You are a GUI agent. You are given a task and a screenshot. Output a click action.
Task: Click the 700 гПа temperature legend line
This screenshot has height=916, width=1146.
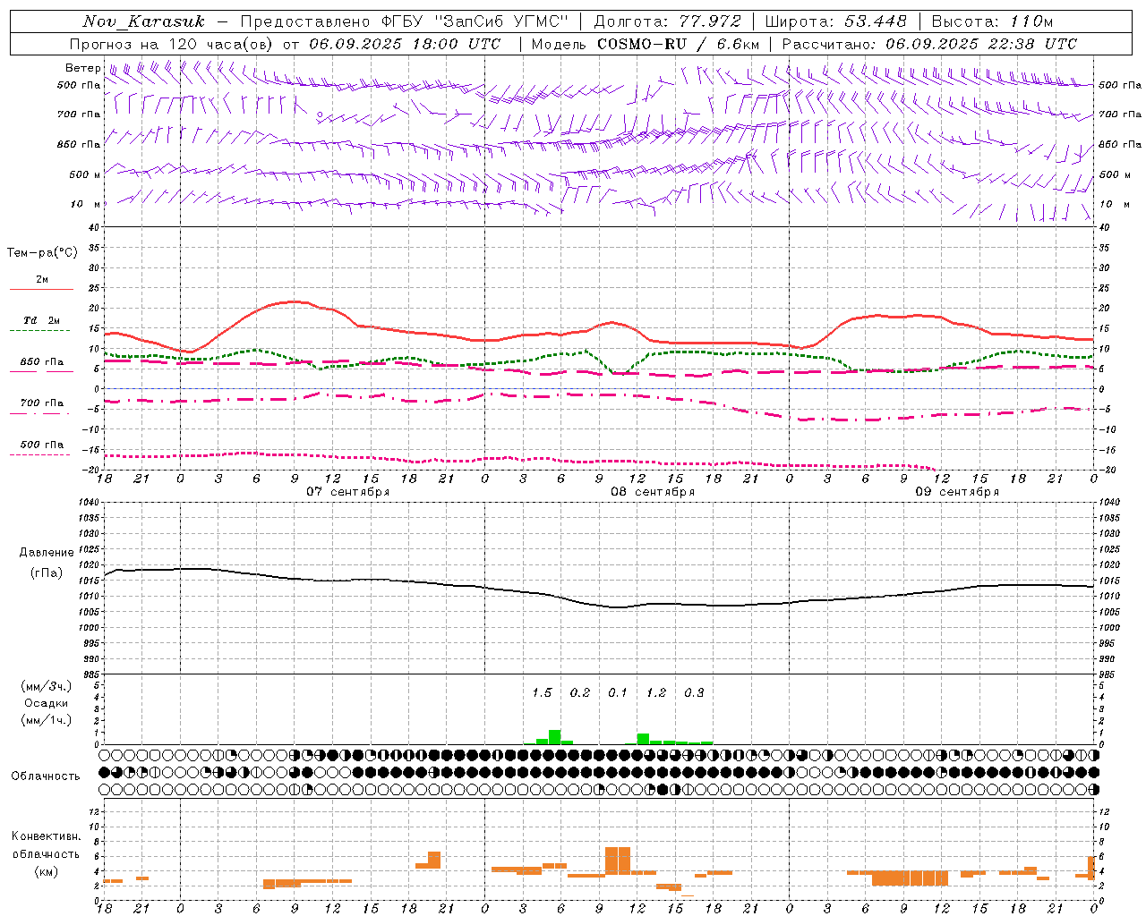[40, 414]
